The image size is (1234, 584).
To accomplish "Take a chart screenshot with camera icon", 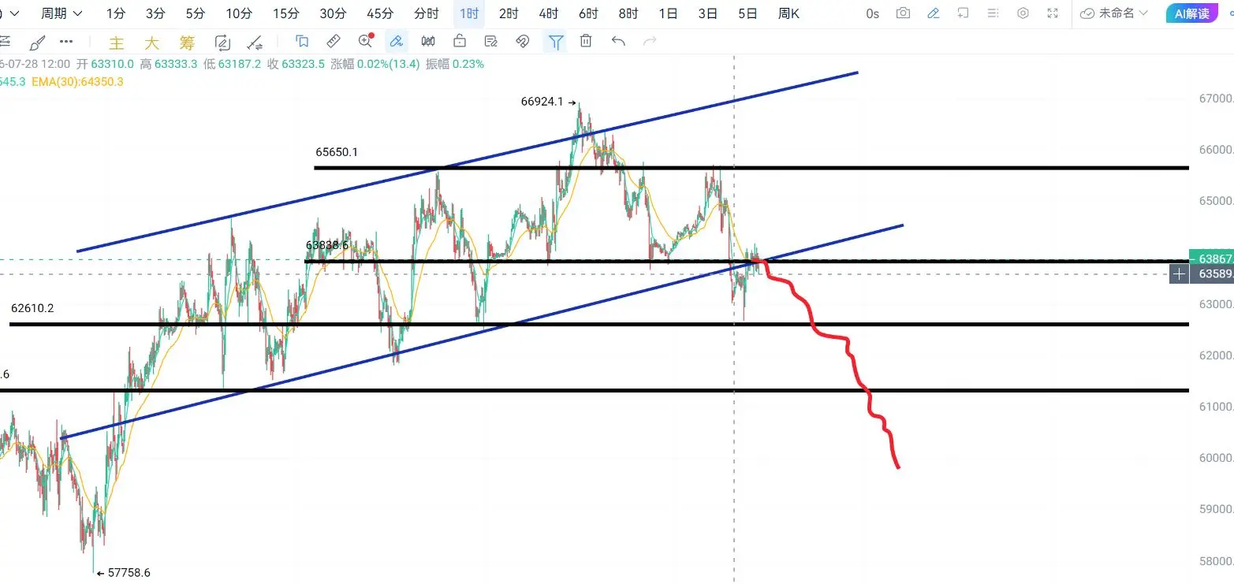I will pos(903,13).
